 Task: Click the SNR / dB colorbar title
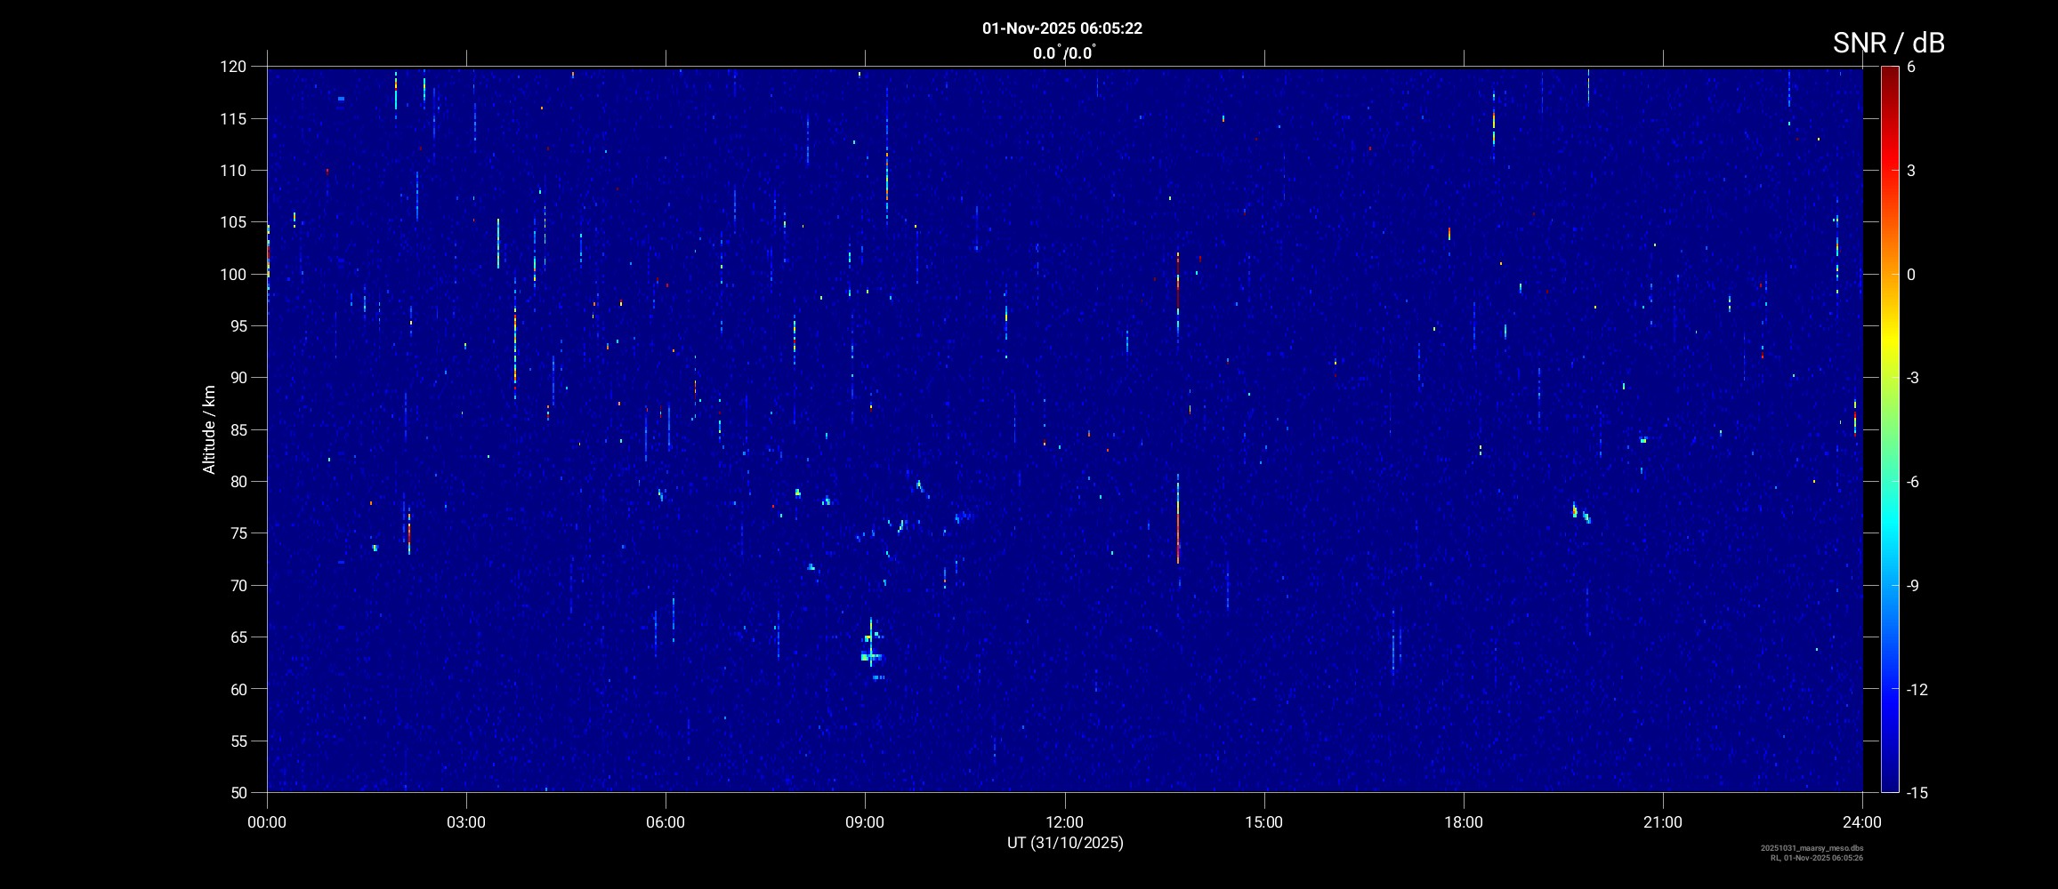click(x=1888, y=43)
